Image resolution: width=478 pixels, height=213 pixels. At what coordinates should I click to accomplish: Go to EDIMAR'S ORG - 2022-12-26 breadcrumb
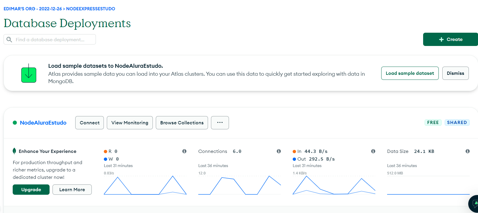click(x=33, y=9)
